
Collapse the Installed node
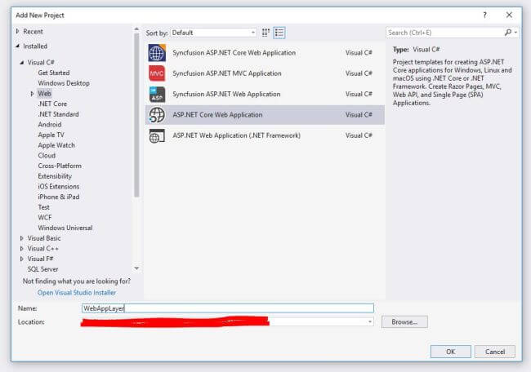(18, 46)
